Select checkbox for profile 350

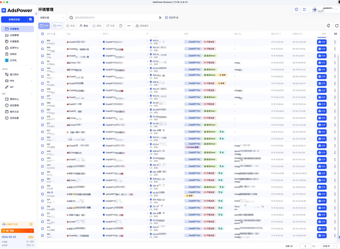pos(42,194)
